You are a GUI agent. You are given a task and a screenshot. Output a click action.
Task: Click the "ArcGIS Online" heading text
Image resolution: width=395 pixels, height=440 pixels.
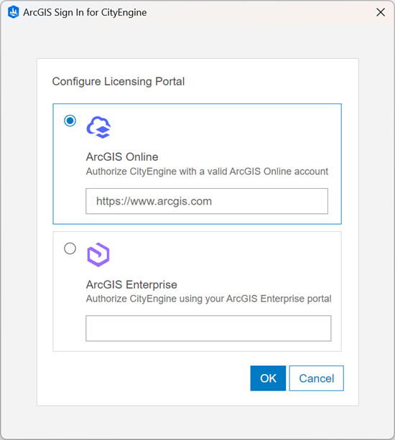tap(122, 157)
